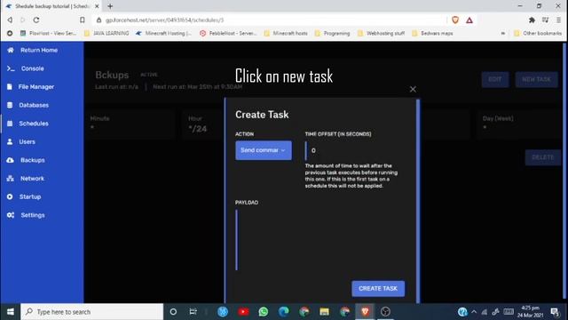This screenshot has width=568, height=320.
Task: Open the Bedwars maps bookmark folder
Action: (432, 34)
